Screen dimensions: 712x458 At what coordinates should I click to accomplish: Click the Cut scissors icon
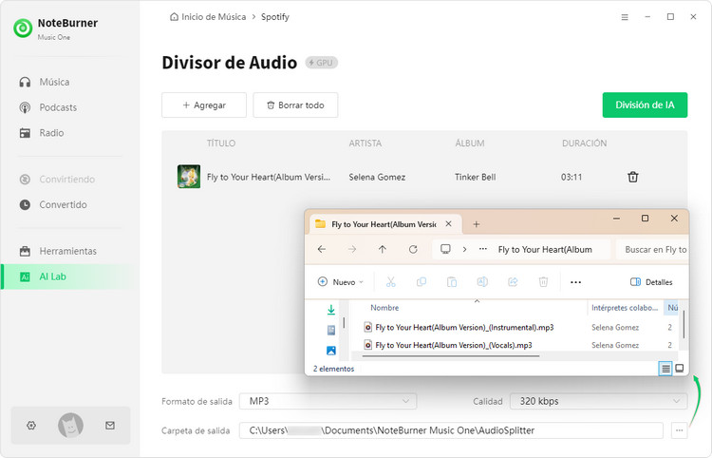[x=390, y=282]
